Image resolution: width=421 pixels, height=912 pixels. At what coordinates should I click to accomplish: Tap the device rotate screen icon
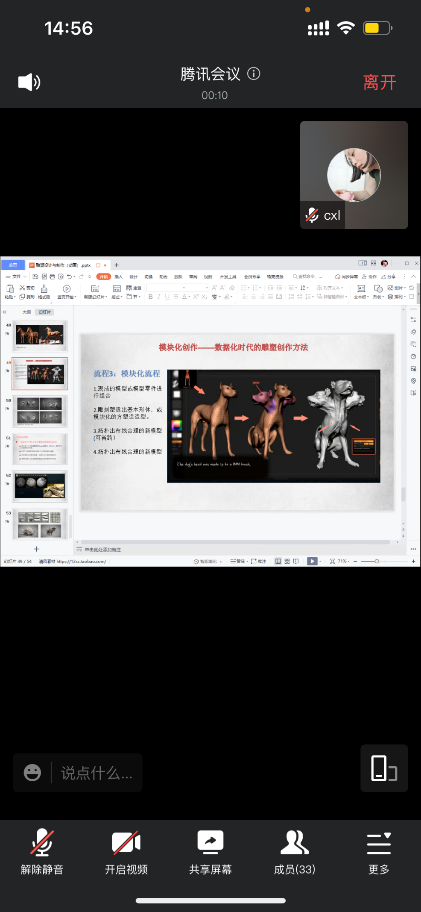pos(384,768)
